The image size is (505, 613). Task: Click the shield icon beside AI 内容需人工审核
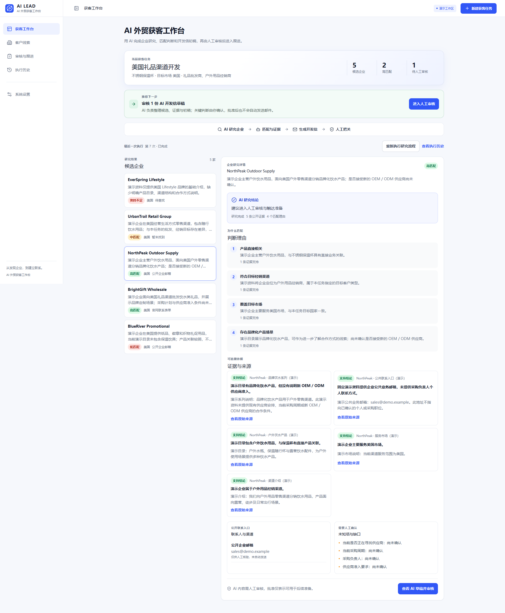point(229,589)
